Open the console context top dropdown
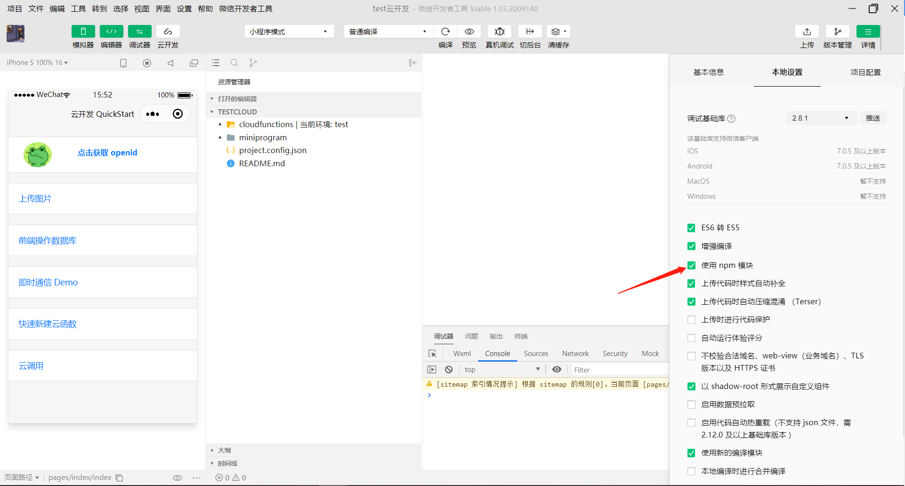Screen dimensions: 905x486 pos(502,370)
